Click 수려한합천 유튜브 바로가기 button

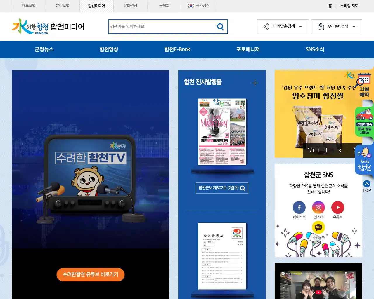[x=90, y=274]
